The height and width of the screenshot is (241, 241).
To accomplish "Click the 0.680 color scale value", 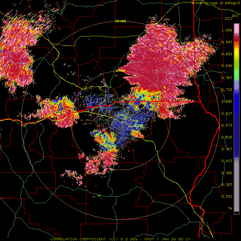I will point(227,101).
